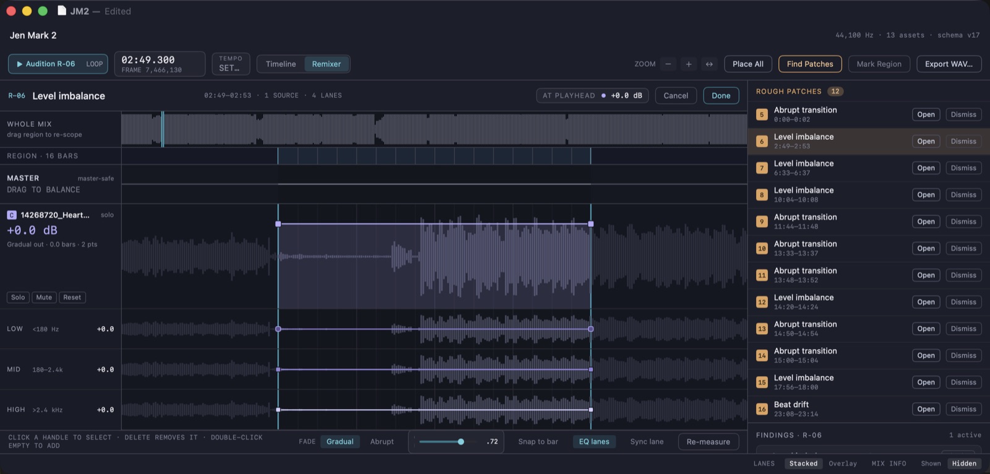Click patch number 5 badge icon
This screenshot has height=474, width=990.
762,114
